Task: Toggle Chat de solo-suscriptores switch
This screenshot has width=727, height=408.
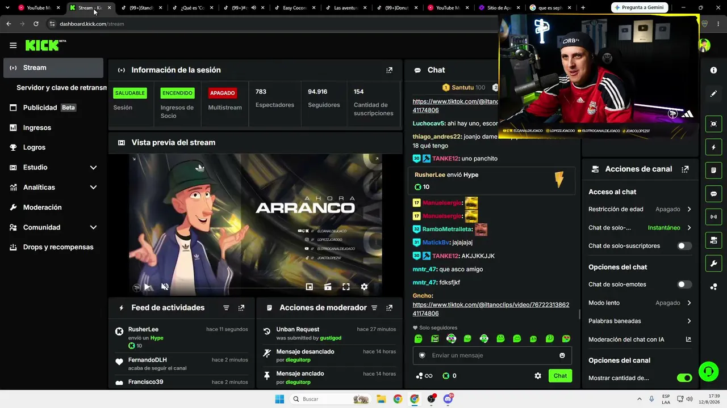Action: pyautogui.click(x=685, y=246)
